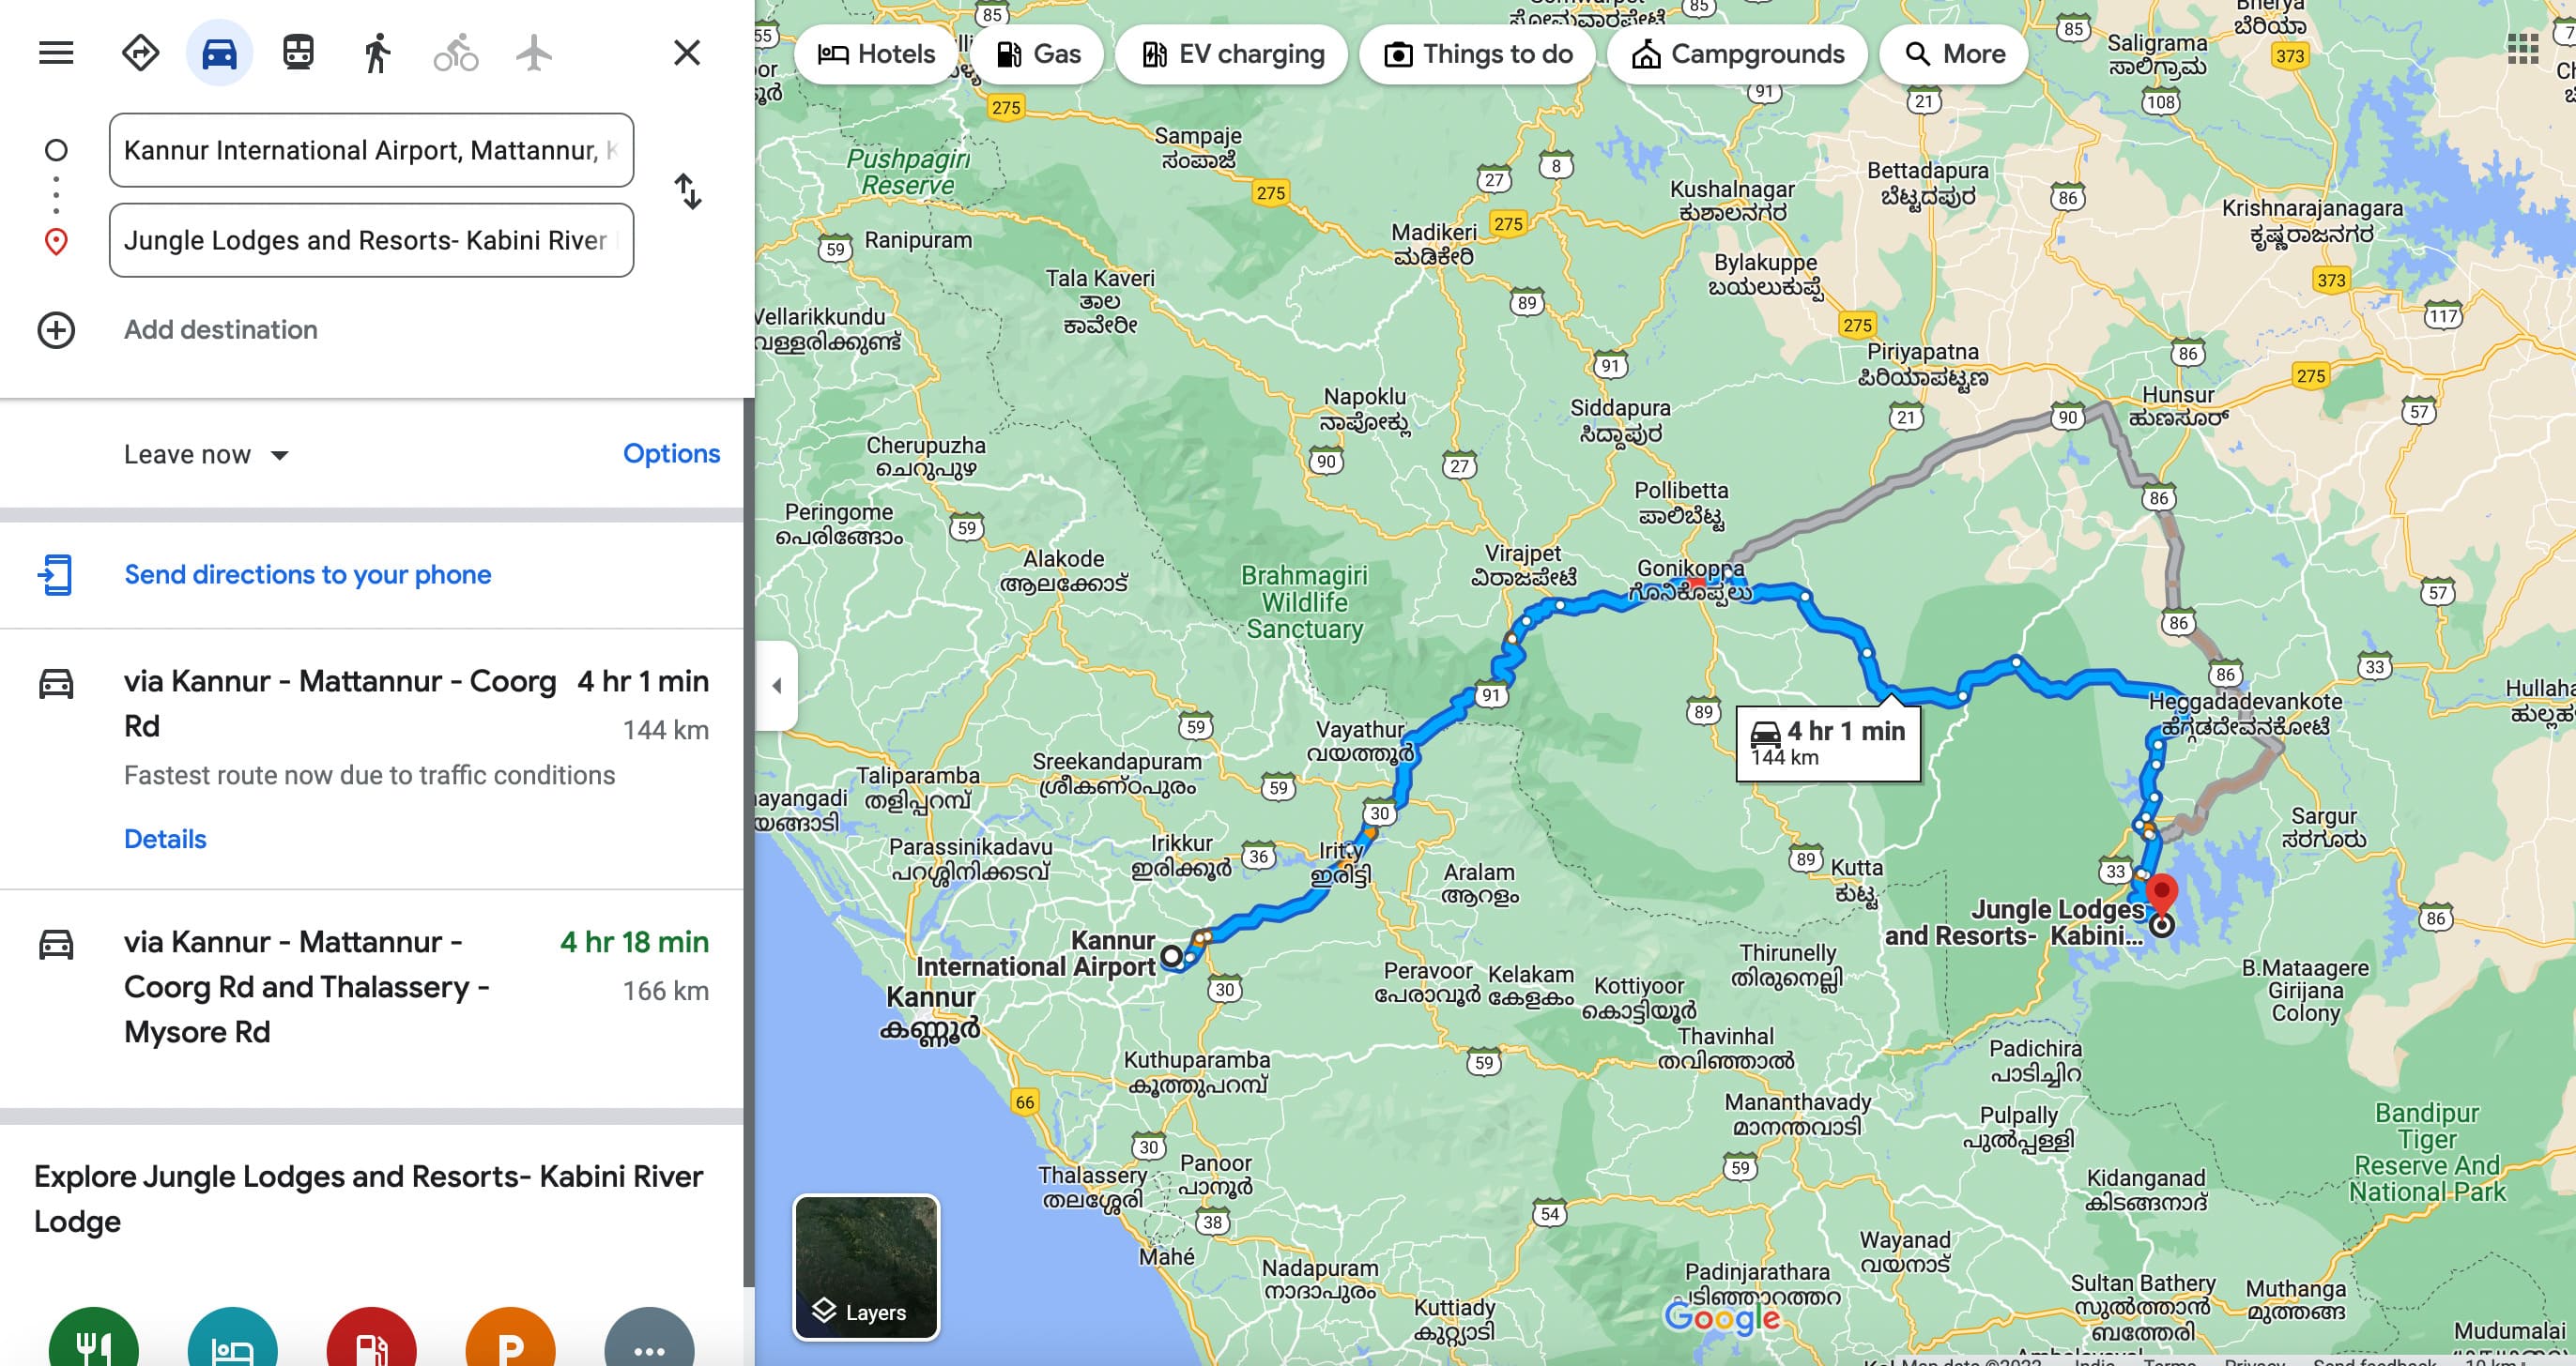Viewport: 2576px width, 1366px height.
Task: Click Send directions to your phone
Action: pyautogui.click(x=308, y=574)
